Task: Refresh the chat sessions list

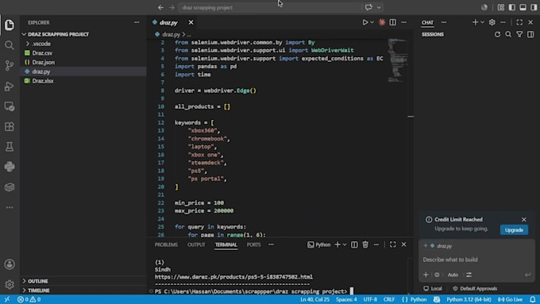Action: pos(497,34)
